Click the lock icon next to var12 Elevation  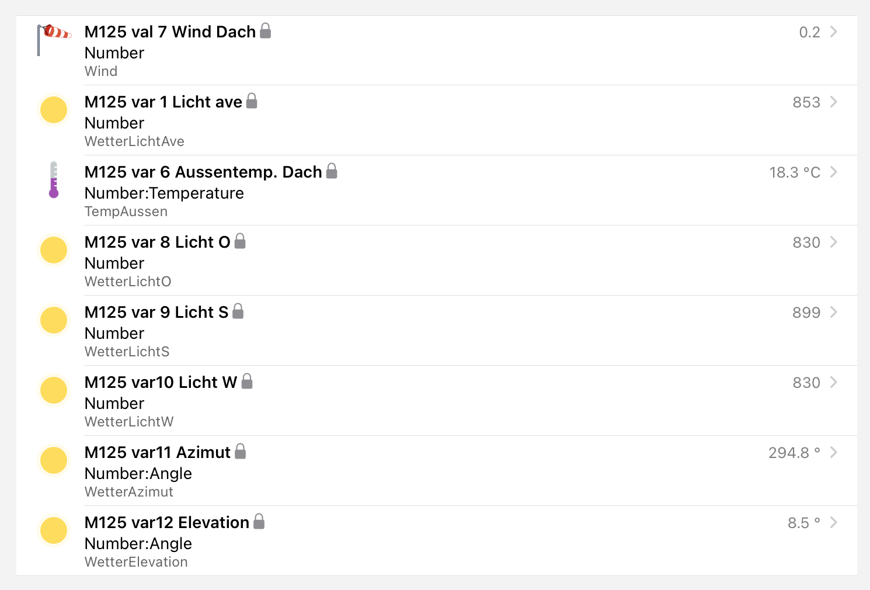click(259, 522)
